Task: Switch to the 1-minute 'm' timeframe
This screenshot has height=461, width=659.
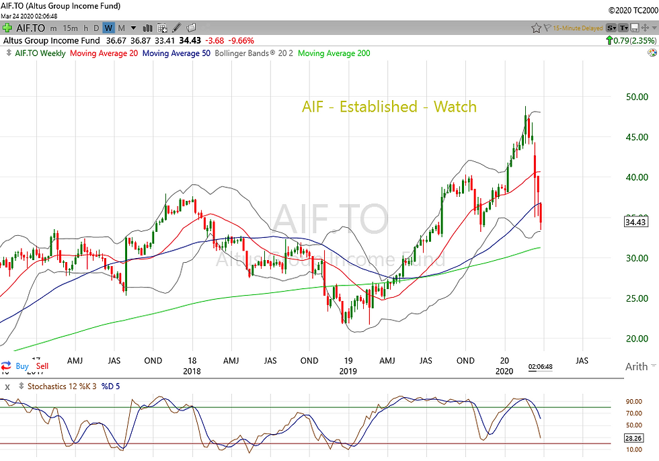Action: point(53,28)
